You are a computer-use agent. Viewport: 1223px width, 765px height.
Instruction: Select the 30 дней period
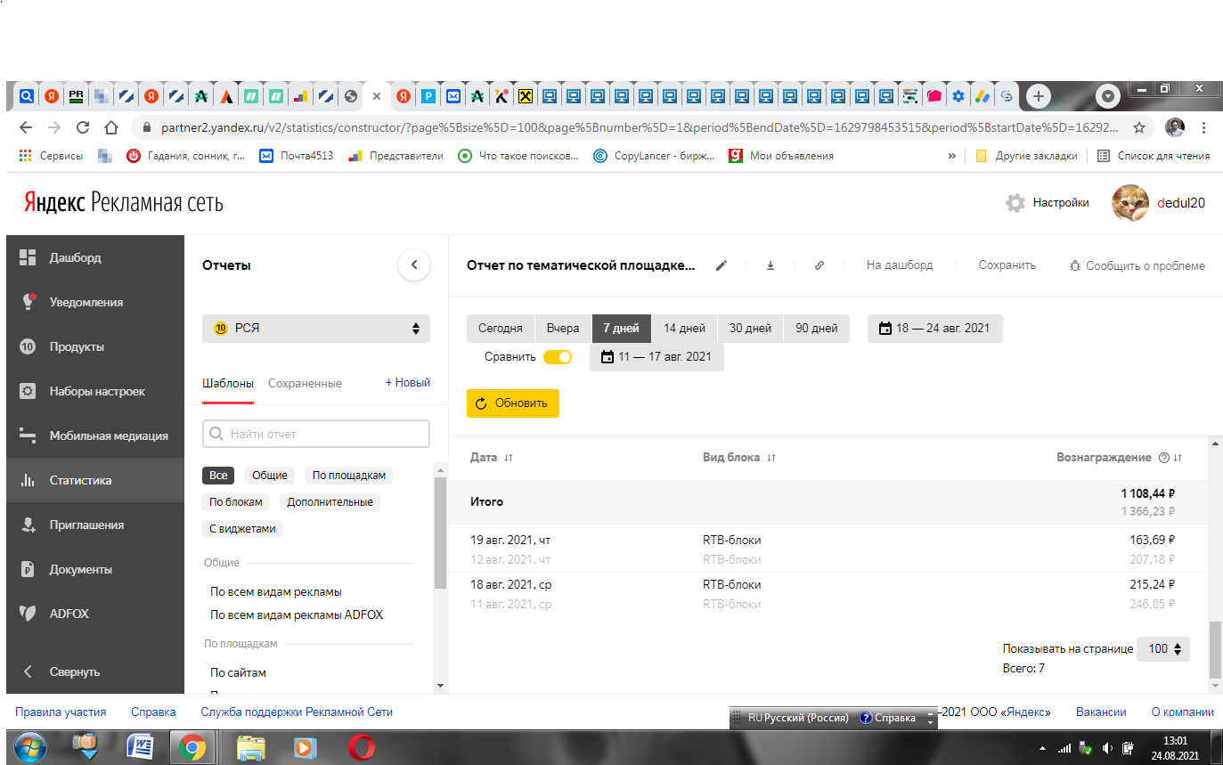[x=751, y=329]
